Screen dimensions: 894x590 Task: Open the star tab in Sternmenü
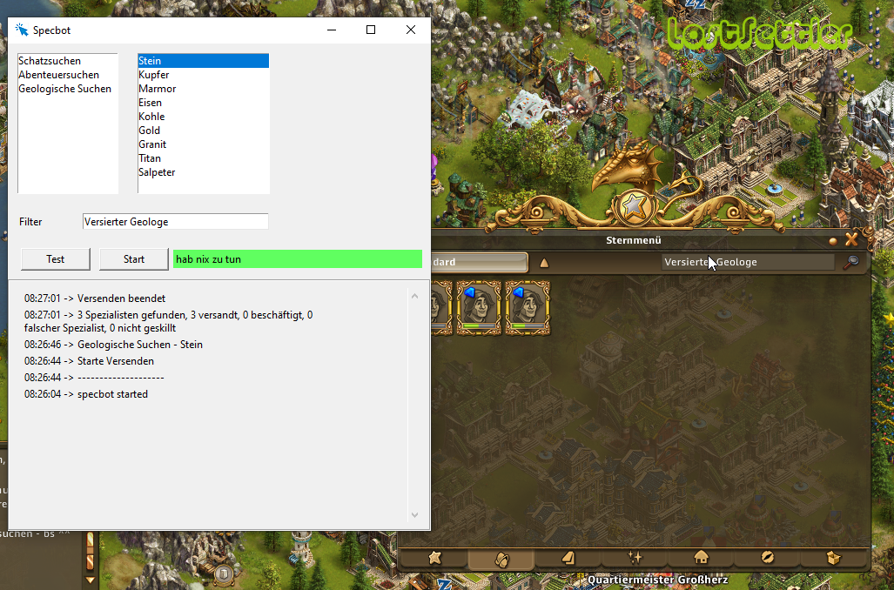coord(435,557)
